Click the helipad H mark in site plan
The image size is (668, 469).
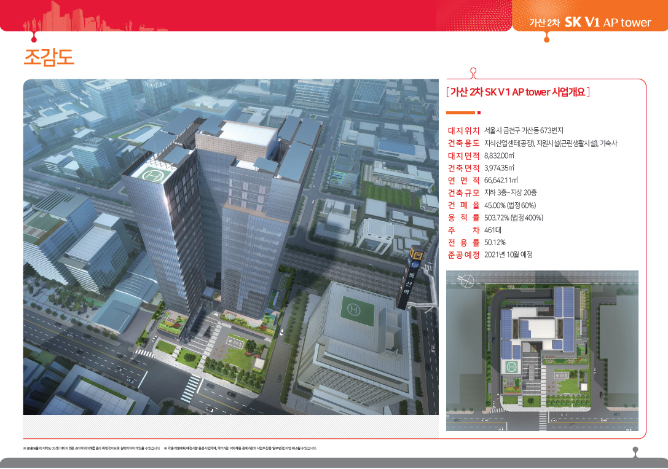tap(511, 366)
